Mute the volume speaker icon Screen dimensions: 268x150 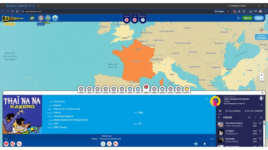[x=196, y=144]
